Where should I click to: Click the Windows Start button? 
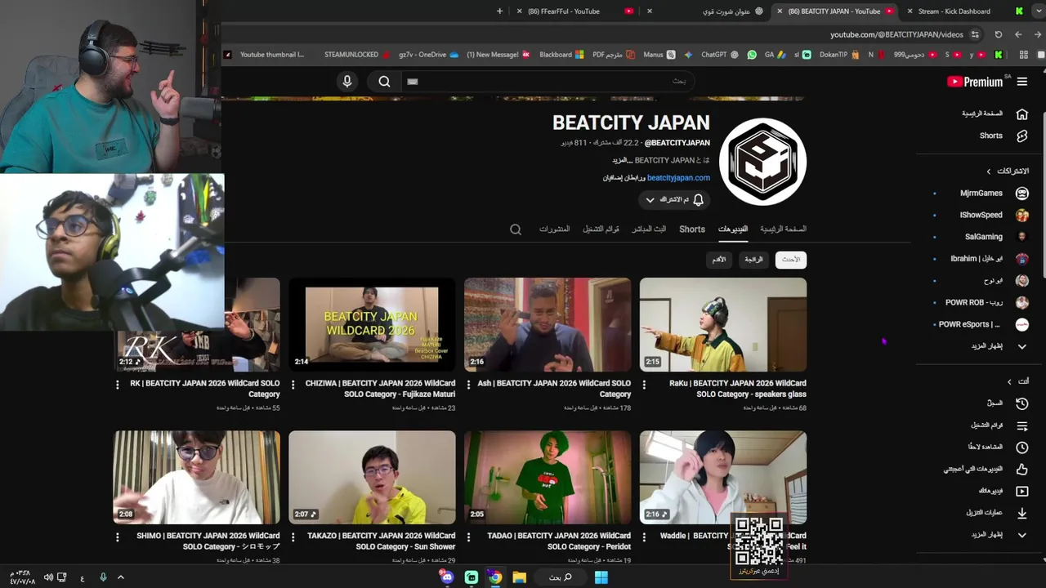pos(601,577)
